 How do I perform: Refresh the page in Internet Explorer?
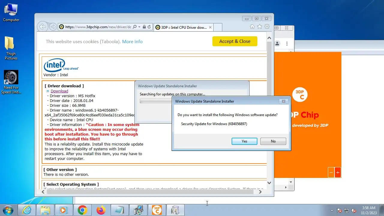tap(149, 27)
